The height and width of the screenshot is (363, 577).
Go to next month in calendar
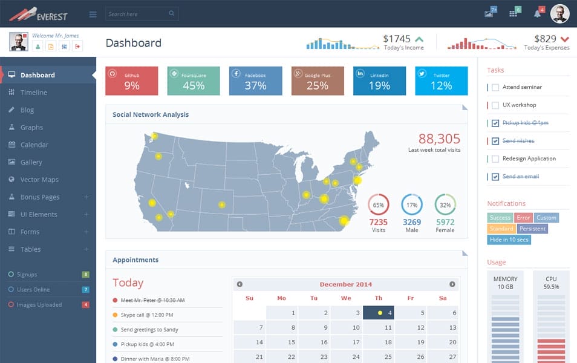(452, 284)
